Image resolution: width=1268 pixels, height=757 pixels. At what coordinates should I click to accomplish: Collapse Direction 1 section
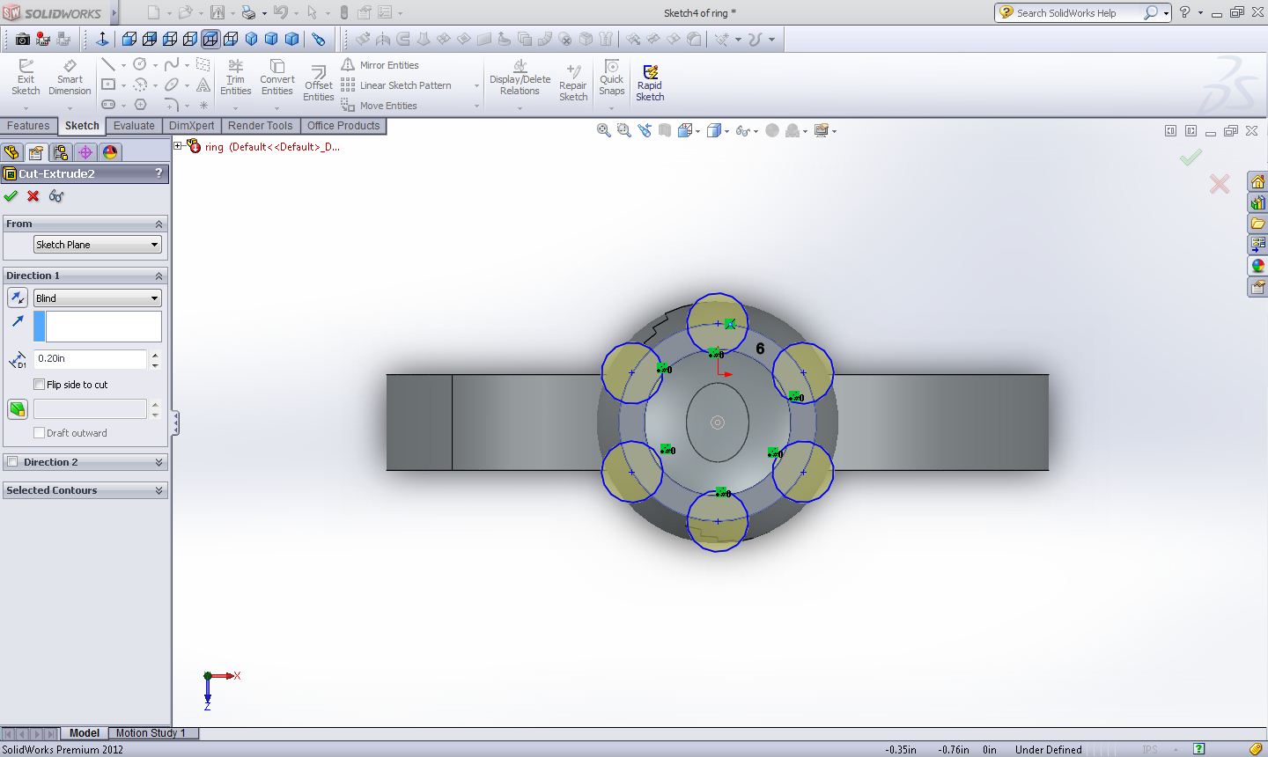(x=159, y=276)
